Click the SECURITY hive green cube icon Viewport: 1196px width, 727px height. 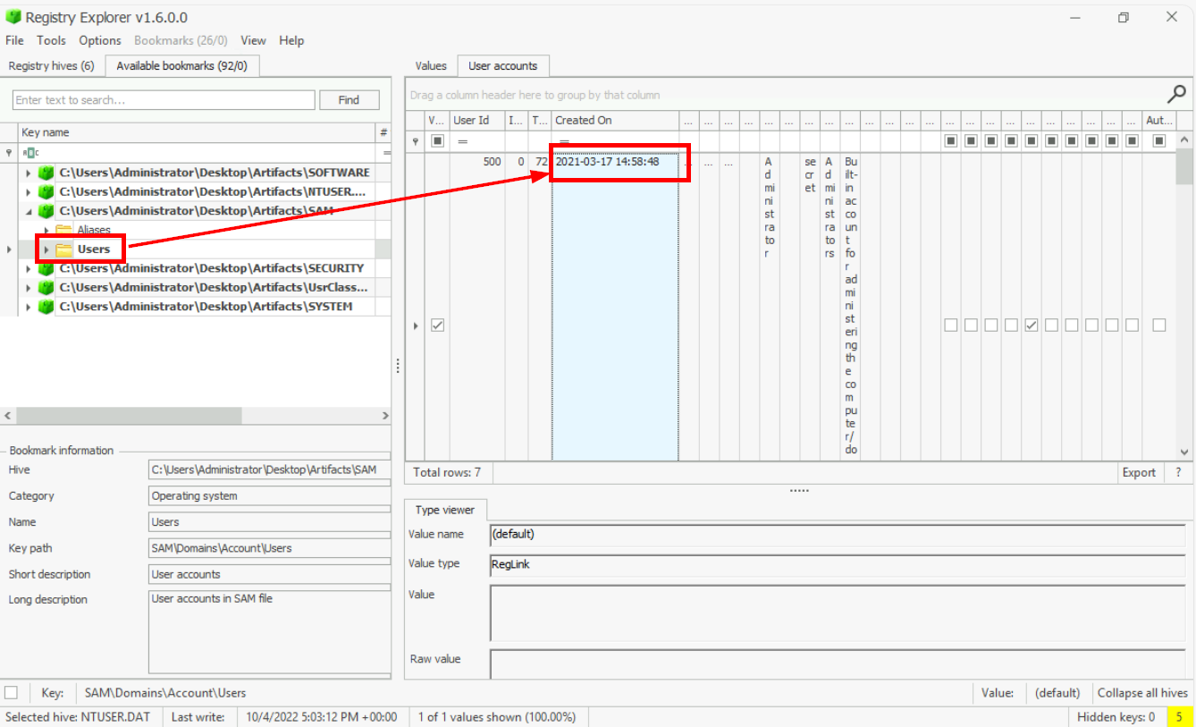46,268
